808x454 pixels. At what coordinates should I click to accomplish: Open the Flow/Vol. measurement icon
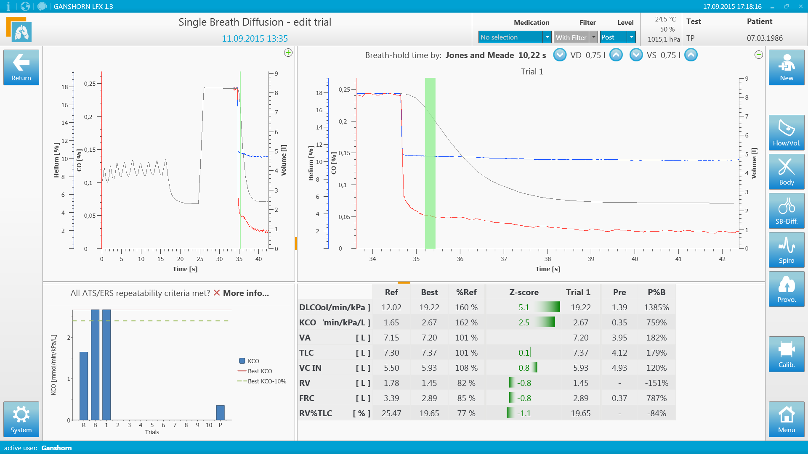(786, 132)
